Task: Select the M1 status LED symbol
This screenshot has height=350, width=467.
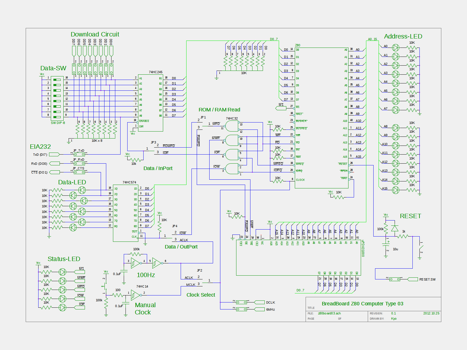Action: tap(62, 272)
